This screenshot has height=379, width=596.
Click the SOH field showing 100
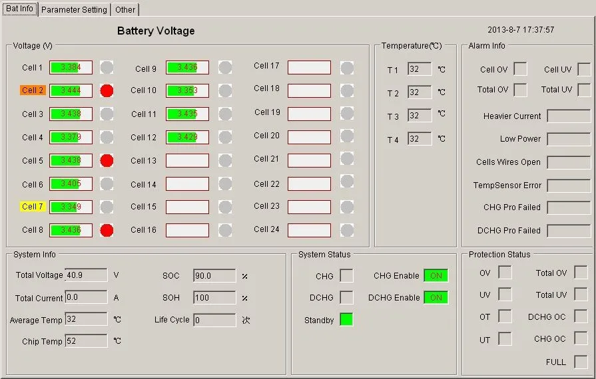click(214, 298)
